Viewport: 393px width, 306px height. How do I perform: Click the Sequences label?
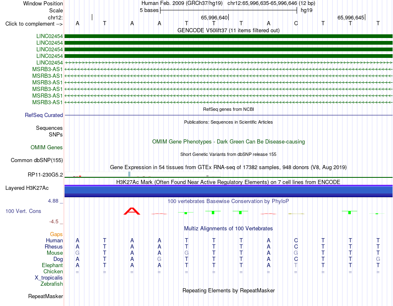pos(49,128)
